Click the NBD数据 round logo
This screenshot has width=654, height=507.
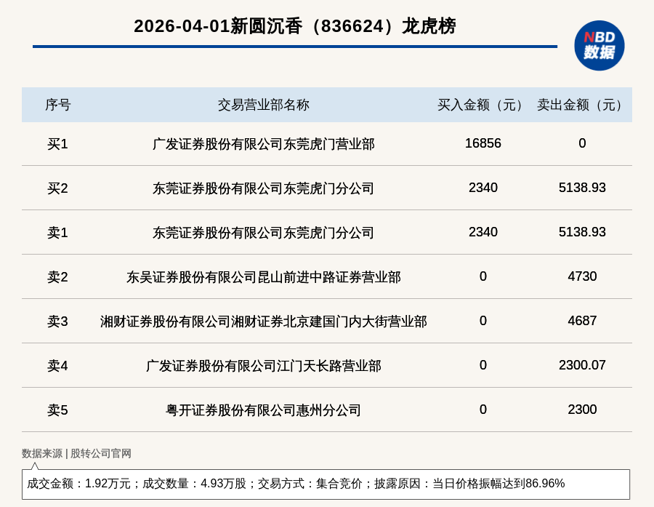[599, 45]
